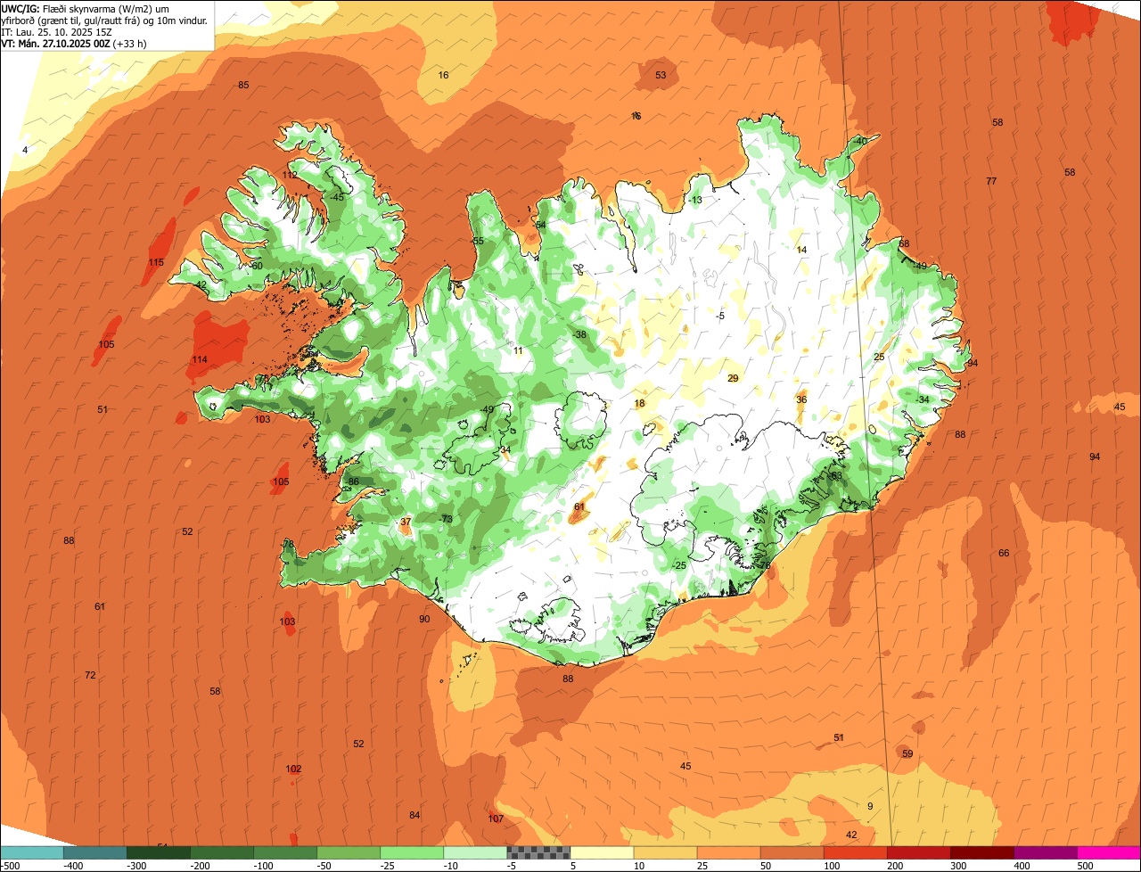Click the map value "59" in the southeast sea
The width and height of the screenshot is (1141, 872).
[907, 753]
